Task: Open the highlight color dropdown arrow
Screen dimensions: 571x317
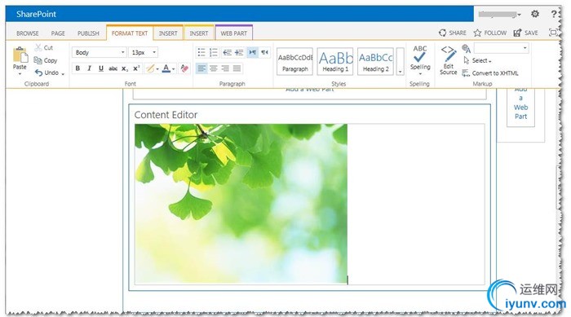Action: 157,68
